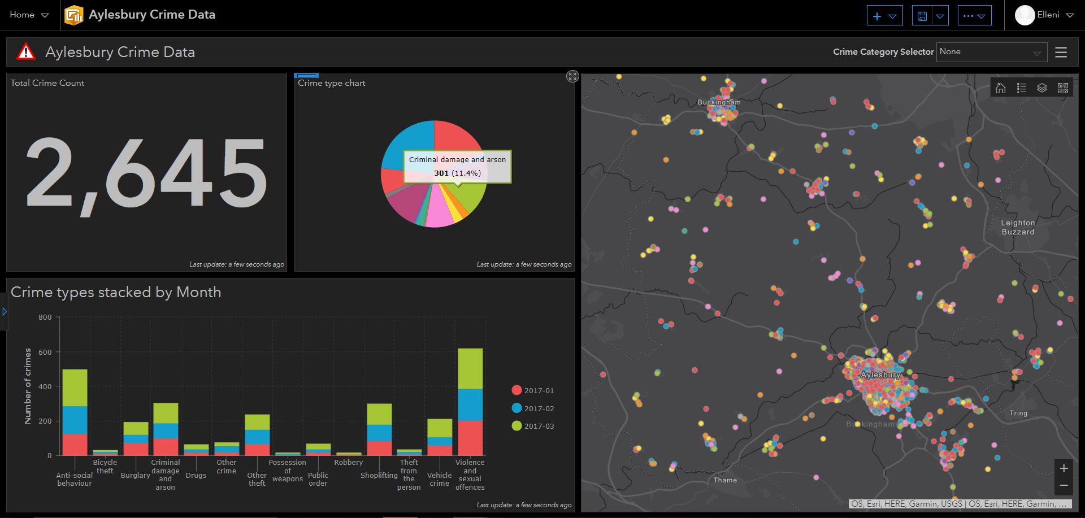Toggle the 2017-02 legend series
Image resolution: width=1085 pixels, height=518 pixels.
coord(532,408)
